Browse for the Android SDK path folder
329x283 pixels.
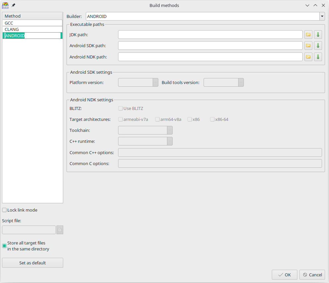(308, 46)
